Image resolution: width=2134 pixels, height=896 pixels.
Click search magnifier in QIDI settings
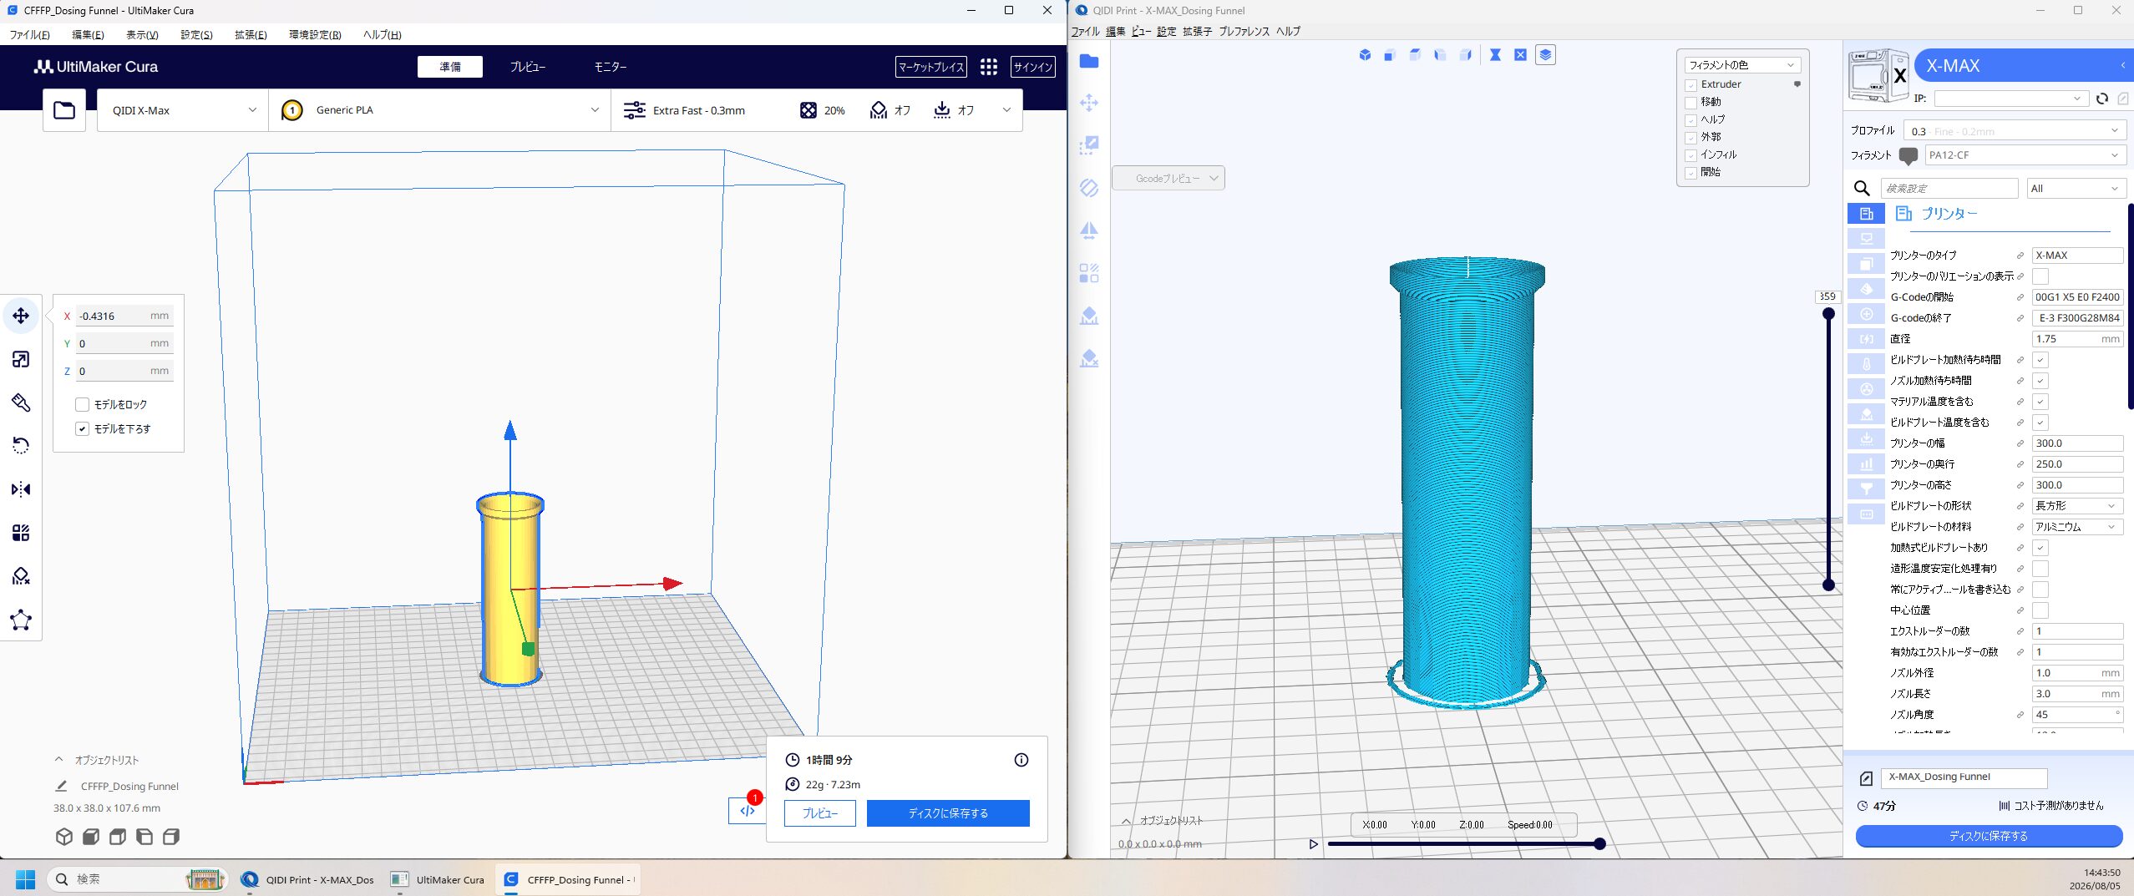[1862, 189]
